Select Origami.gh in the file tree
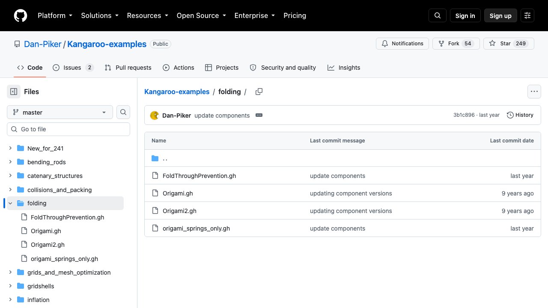Image resolution: width=548 pixels, height=308 pixels. coord(46,231)
